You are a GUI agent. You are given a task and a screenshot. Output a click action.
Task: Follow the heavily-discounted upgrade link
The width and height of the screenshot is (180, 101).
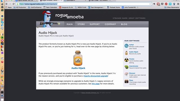tap(96, 76)
